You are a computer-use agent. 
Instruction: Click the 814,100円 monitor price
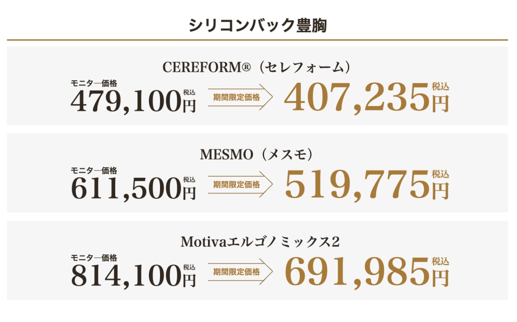pos(133,276)
